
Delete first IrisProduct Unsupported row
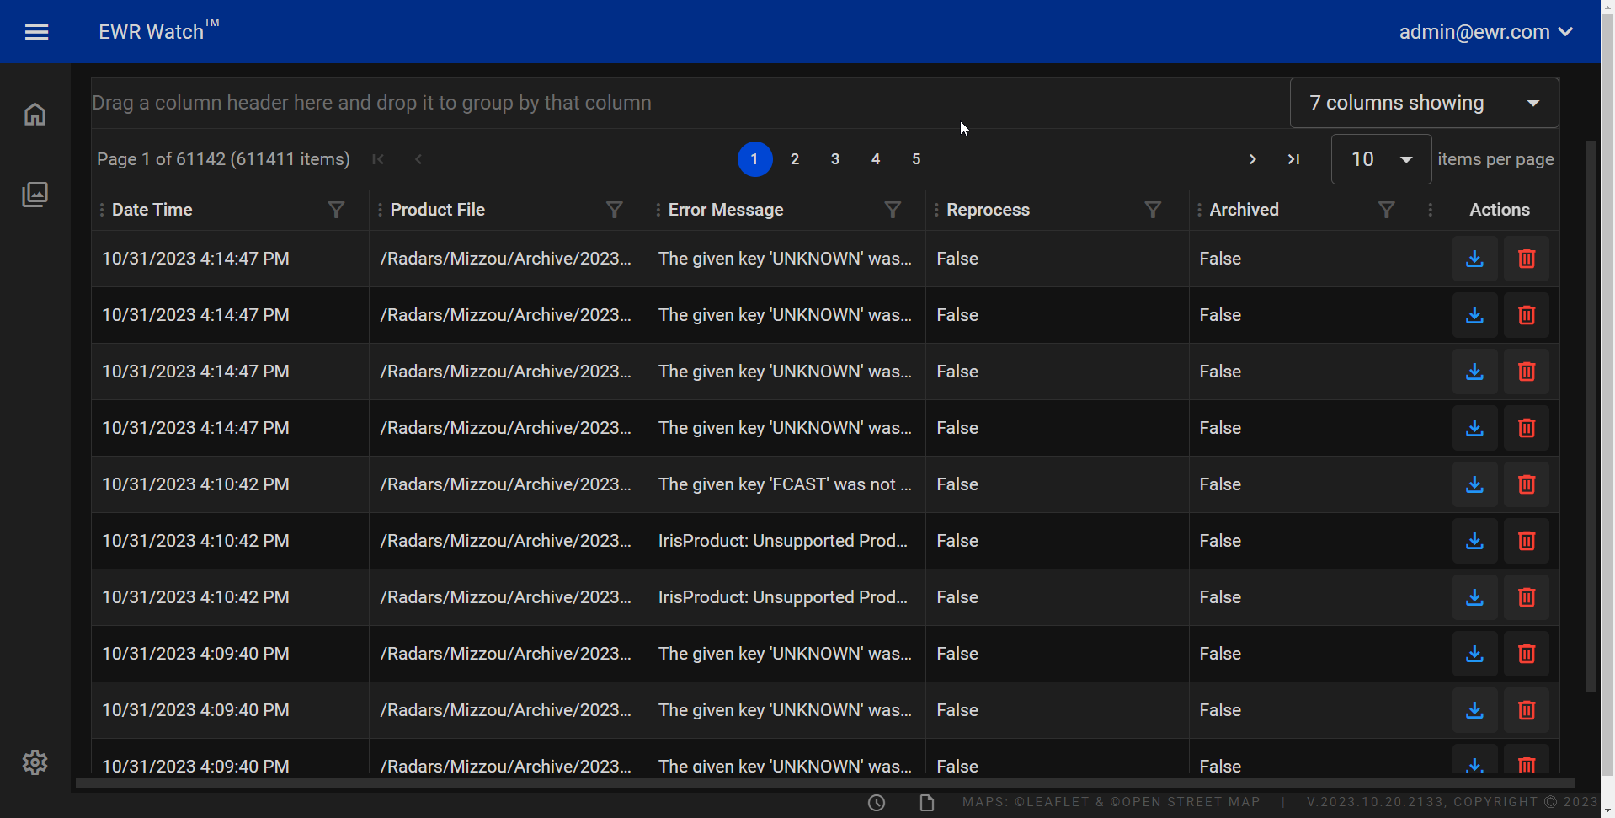point(1527,541)
